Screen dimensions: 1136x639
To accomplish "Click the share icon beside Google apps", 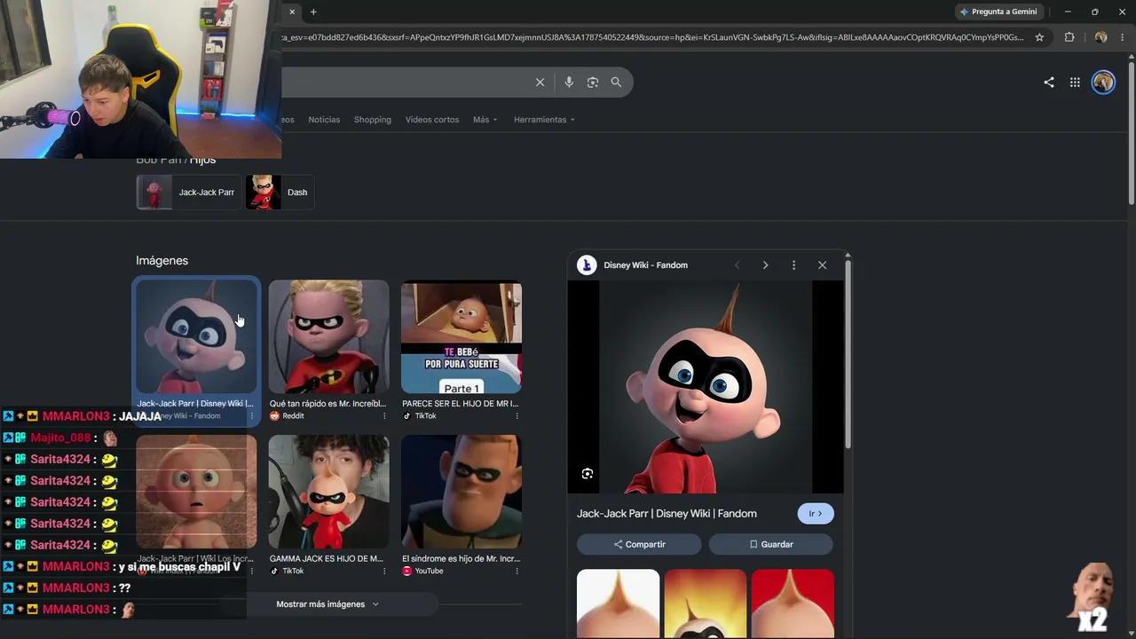I will tap(1049, 83).
